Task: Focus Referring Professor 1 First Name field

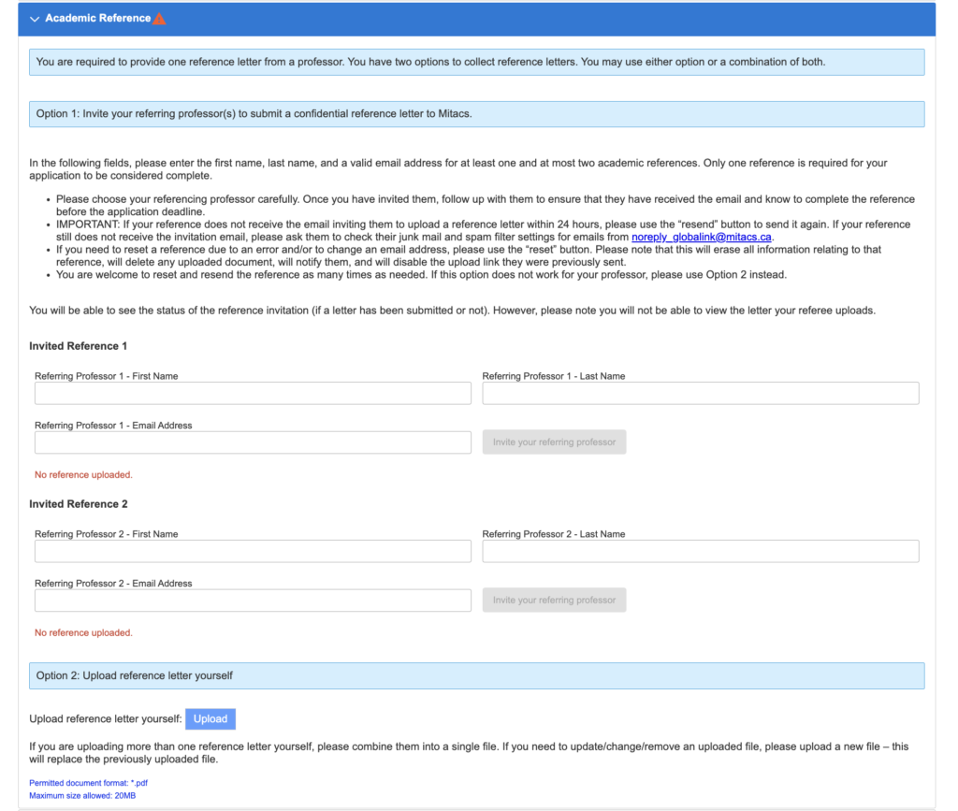Action: pyautogui.click(x=253, y=393)
